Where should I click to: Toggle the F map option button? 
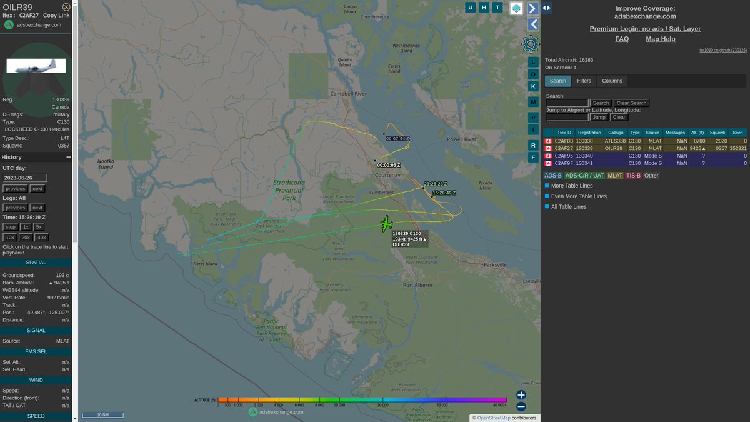533,157
